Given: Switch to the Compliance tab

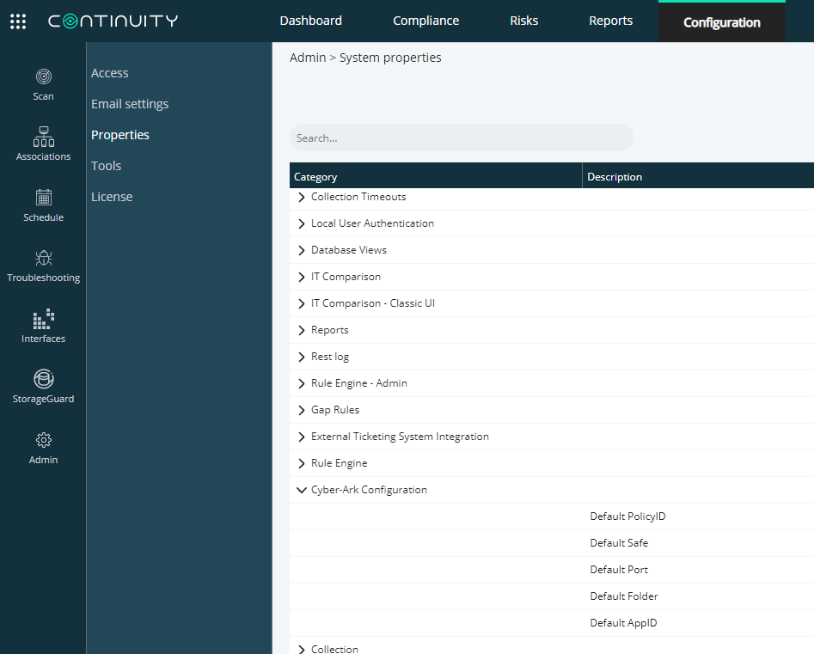Looking at the screenshot, I should (x=425, y=21).
